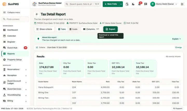The height and width of the screenshot is (111, 187).
Task: Click the Dashboard sidebar icon
Action: coord(4,30)
